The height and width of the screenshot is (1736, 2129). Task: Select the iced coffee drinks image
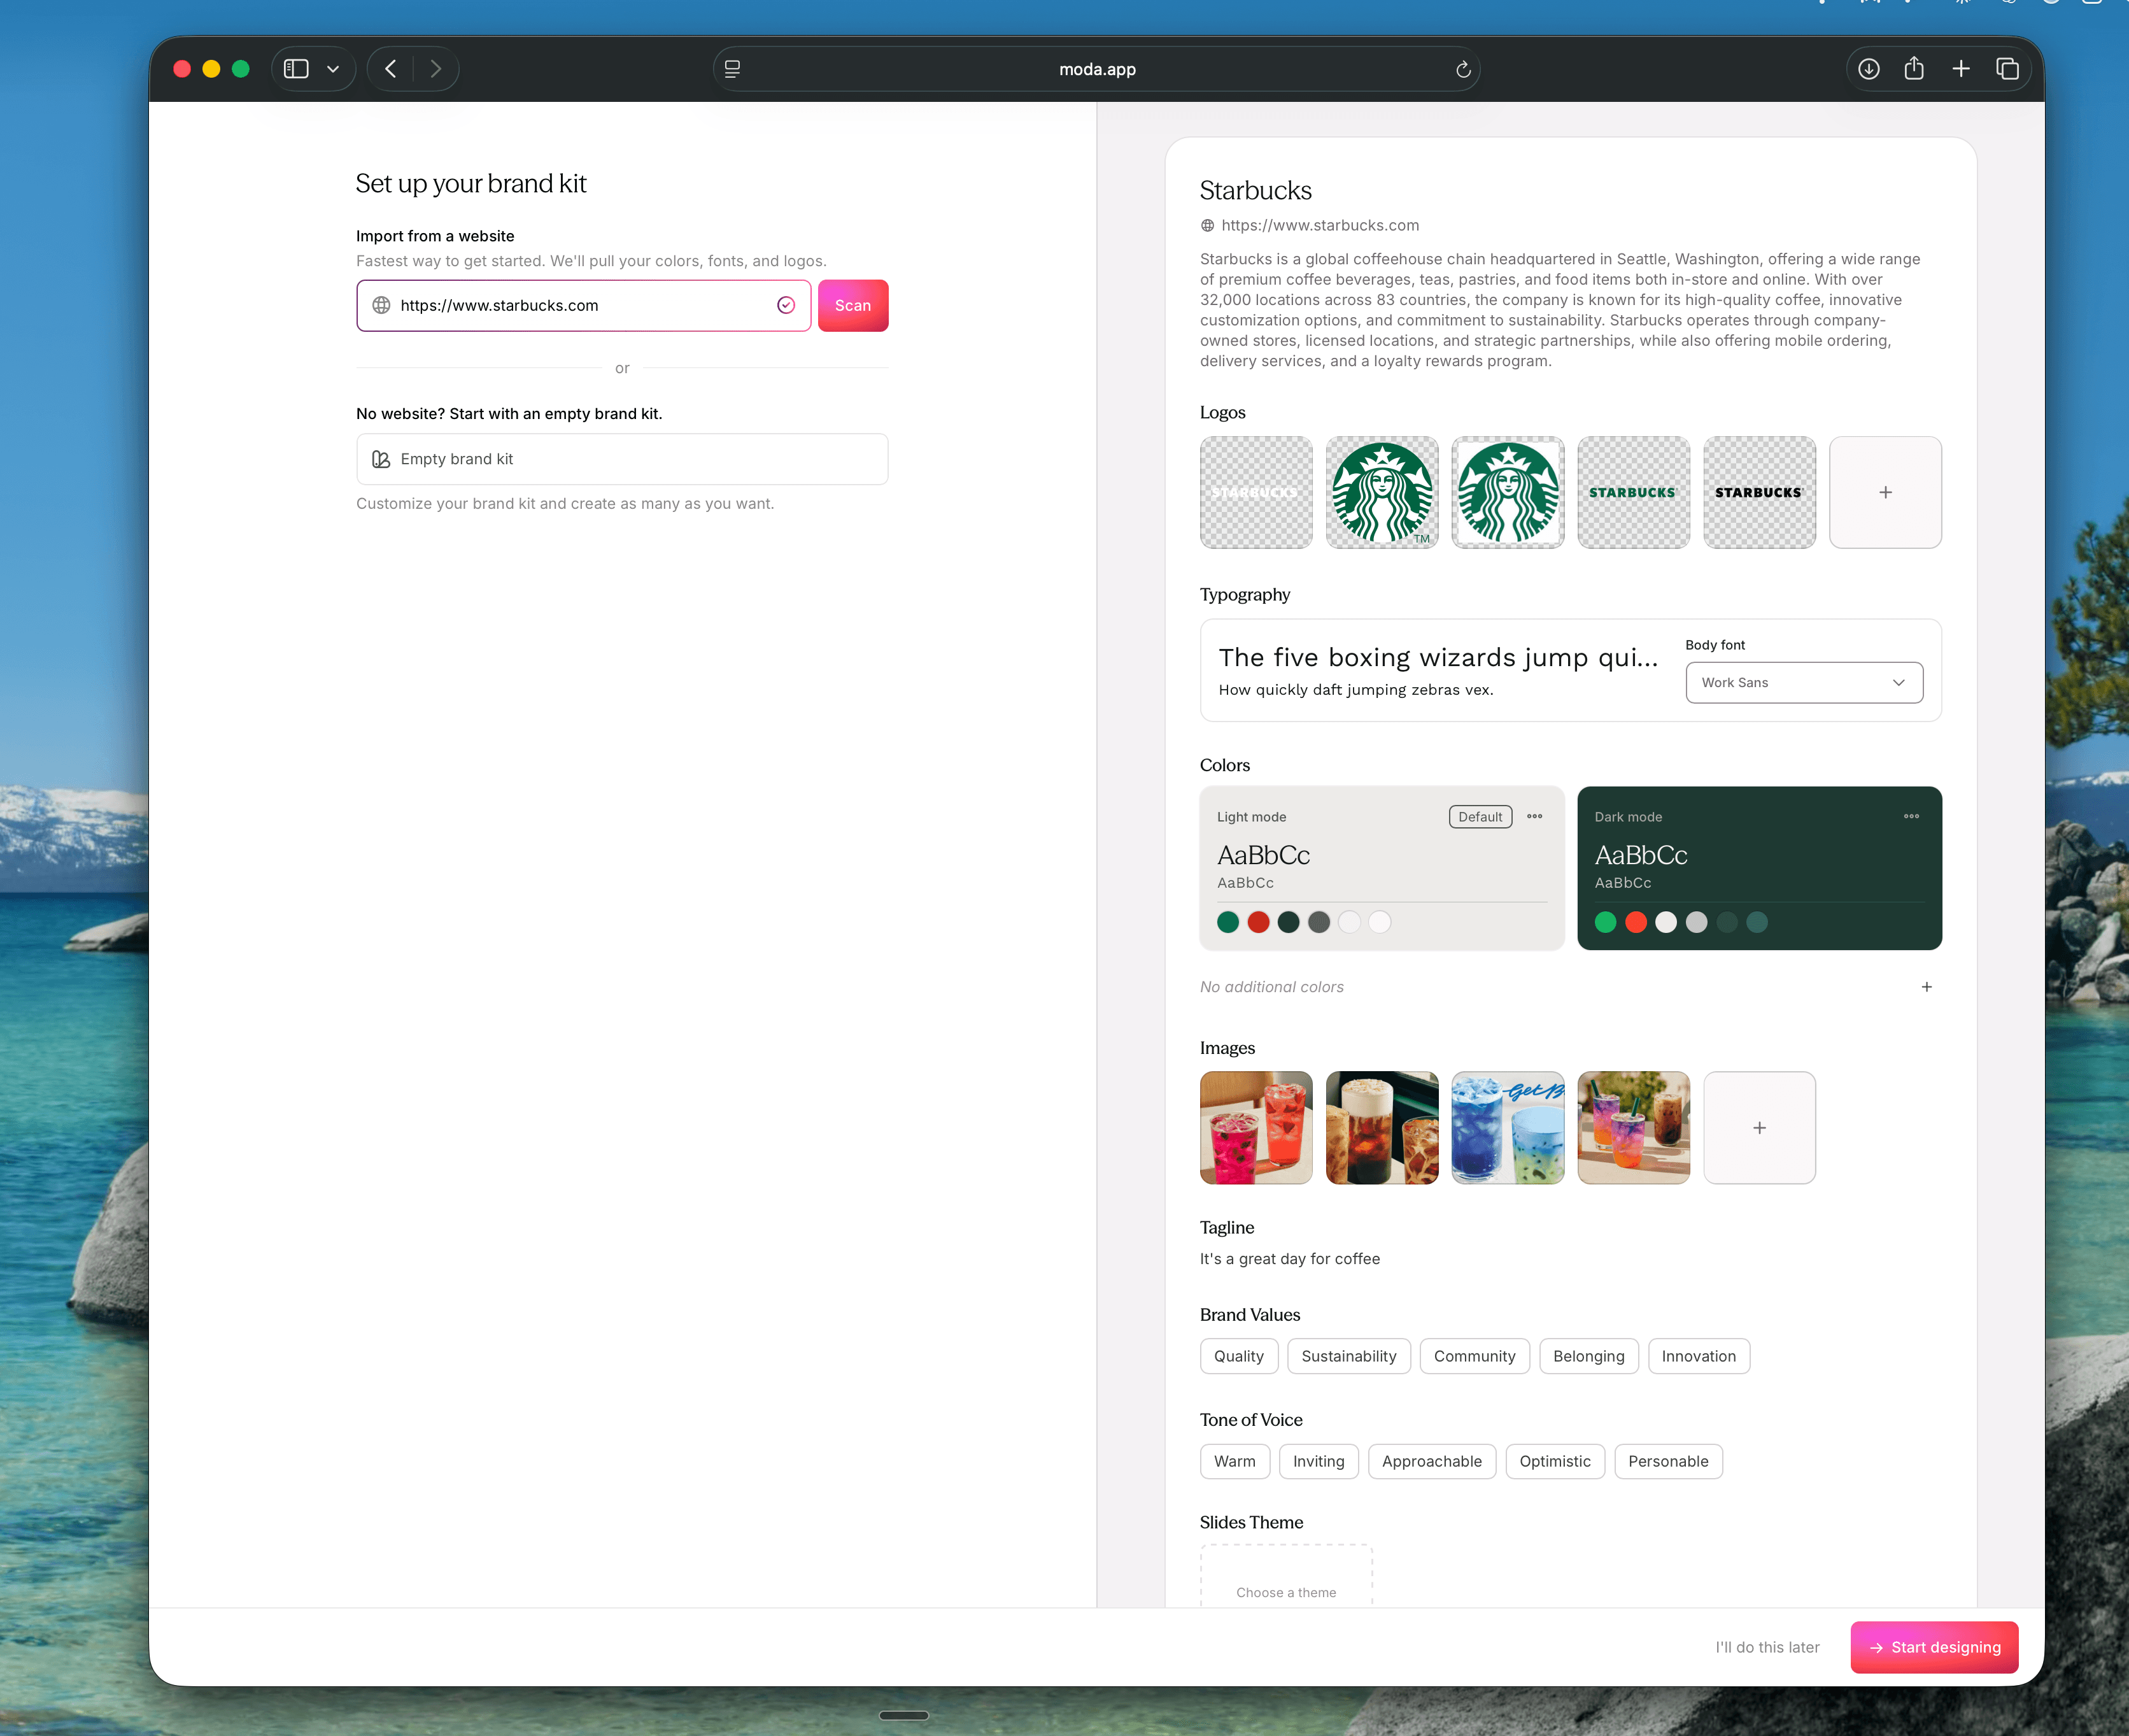(1382, 1128)
